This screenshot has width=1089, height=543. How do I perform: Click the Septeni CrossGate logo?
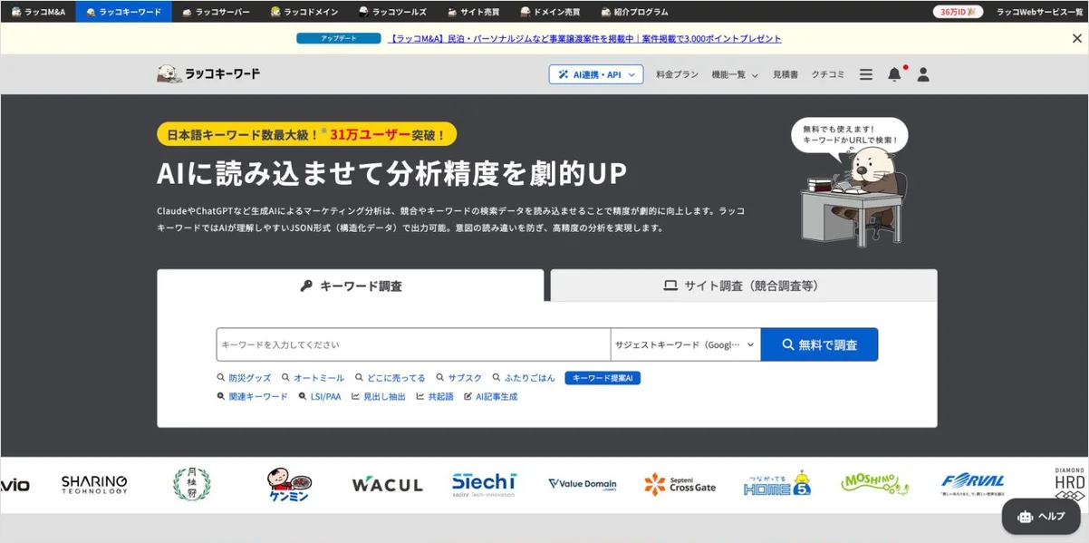tap(680, 484)
